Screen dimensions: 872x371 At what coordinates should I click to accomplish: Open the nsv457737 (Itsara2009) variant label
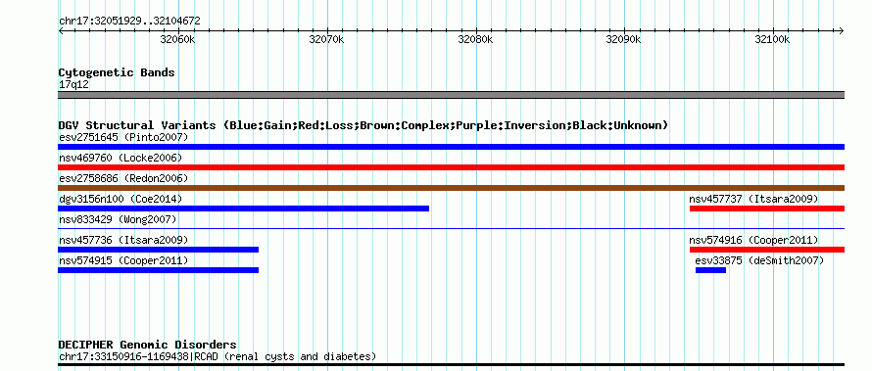[753, 199]
